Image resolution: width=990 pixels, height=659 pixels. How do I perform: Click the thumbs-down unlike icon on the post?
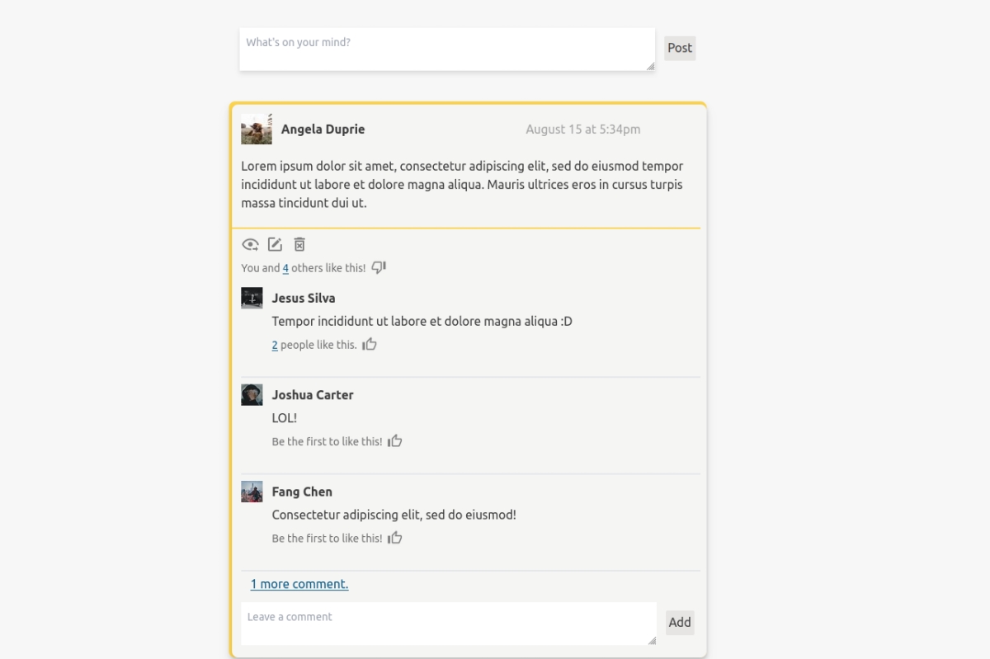(x=379, y=267)
